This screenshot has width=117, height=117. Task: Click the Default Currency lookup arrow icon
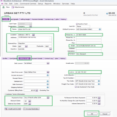pyautogui.click(x=100, y=29)
